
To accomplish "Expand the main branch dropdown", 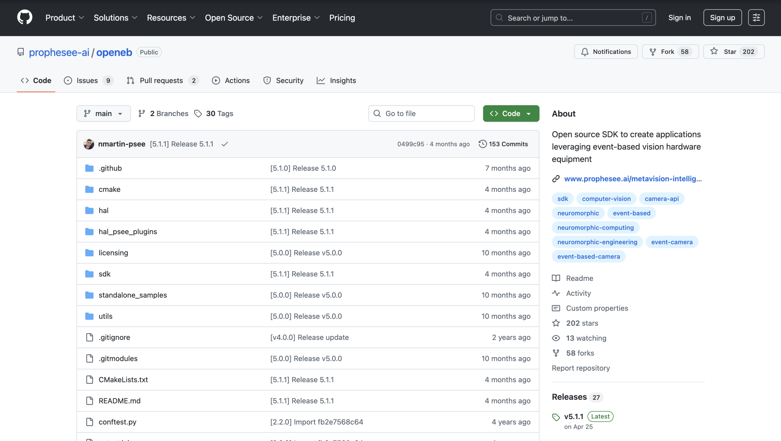I will (x=104, y=114).
